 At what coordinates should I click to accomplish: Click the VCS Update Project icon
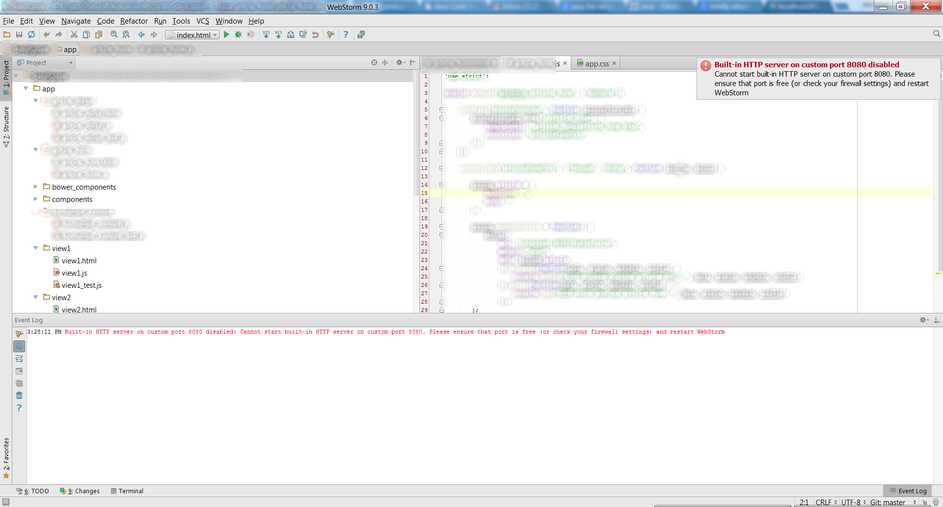click(266, 34)
